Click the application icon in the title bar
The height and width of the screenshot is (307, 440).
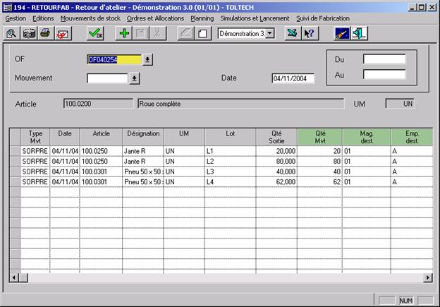[8, 7]
